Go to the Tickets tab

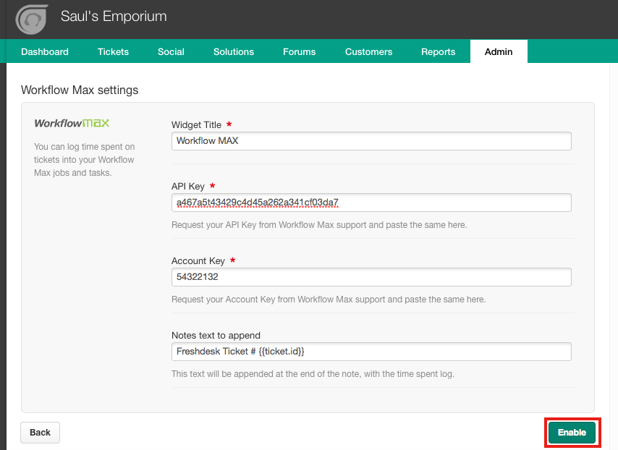click(x=113, y=51)
